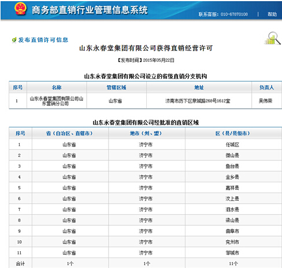
Task: Click the 合计 total row label
Action: coord(20,263)
